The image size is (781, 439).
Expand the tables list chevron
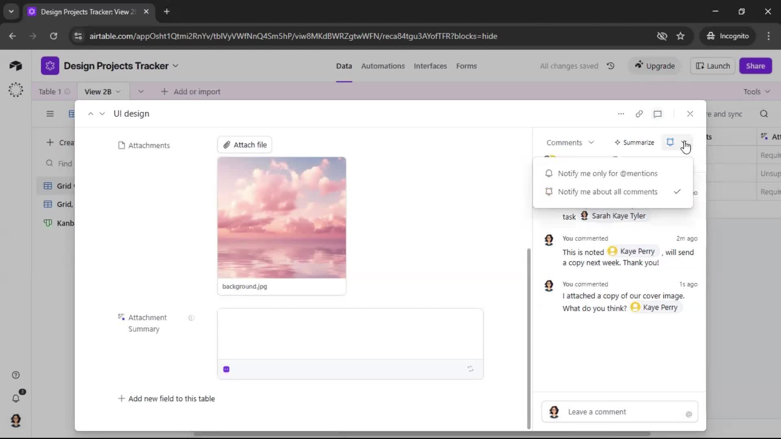(141, 92)
